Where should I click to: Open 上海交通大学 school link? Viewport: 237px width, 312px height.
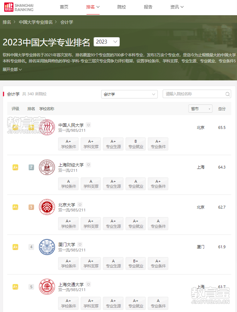[71, 284]
